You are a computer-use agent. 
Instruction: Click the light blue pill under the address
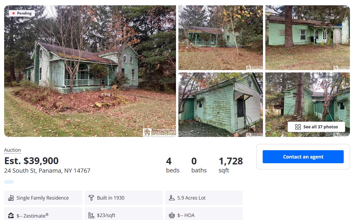(x=9, y=182)
